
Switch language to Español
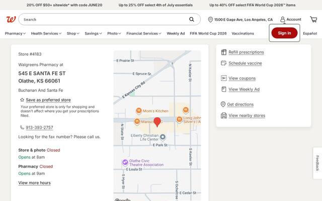310,34
